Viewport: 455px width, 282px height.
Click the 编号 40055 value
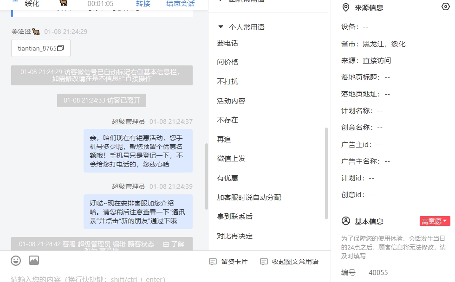pyautogui.click(x=378, y=272)
